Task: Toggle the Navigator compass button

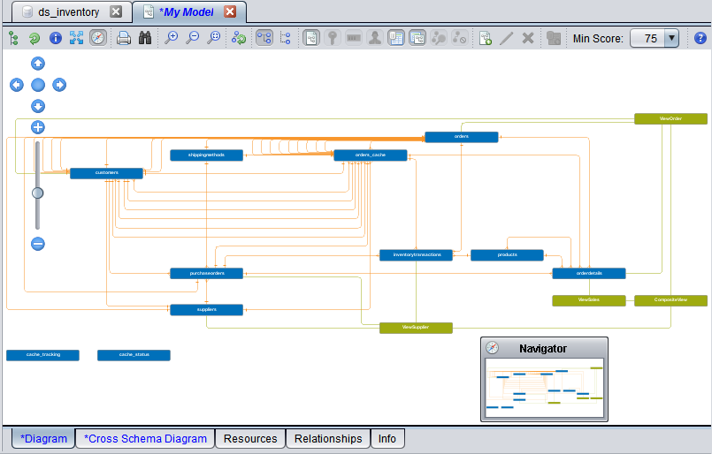Action: pos(98,38)
